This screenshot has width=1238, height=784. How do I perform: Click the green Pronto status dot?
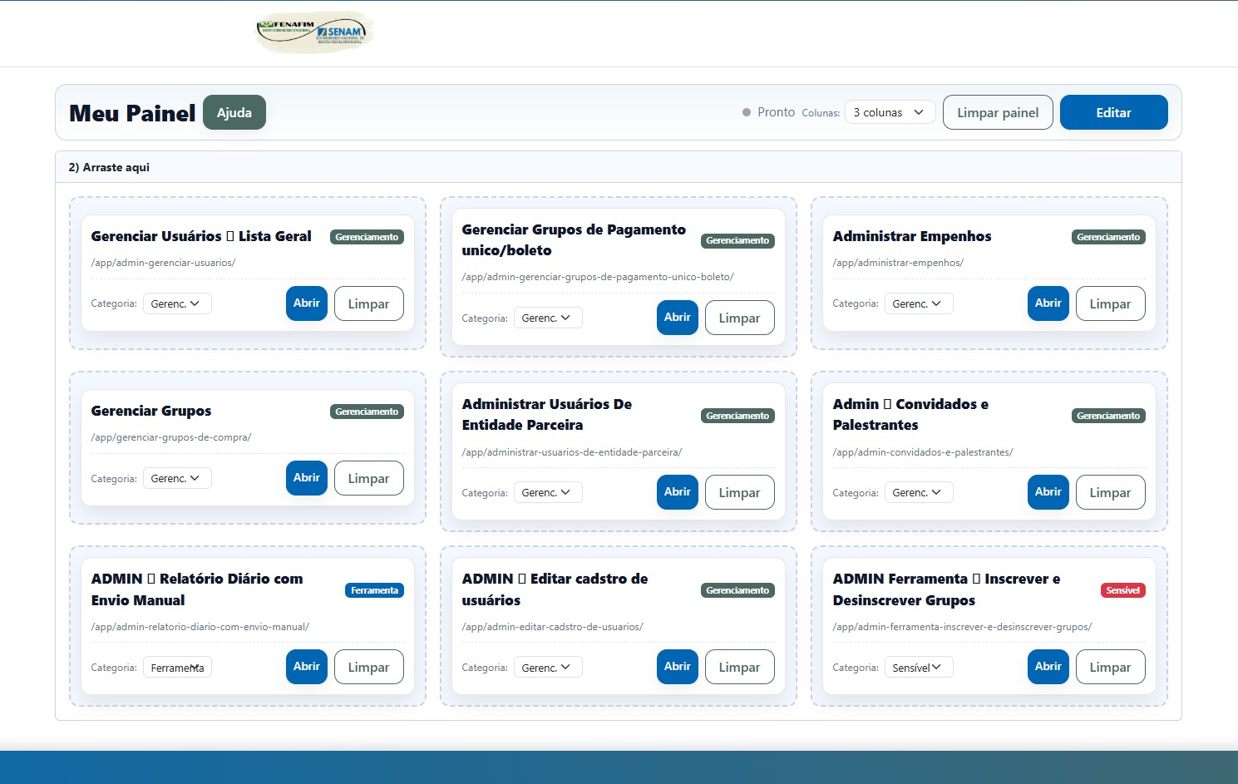click(746, 111)
